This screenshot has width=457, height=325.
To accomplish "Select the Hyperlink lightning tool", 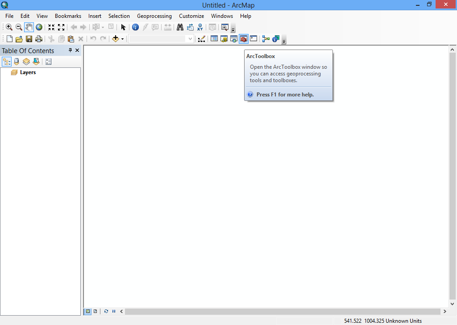I will click(x=145, y=27).
